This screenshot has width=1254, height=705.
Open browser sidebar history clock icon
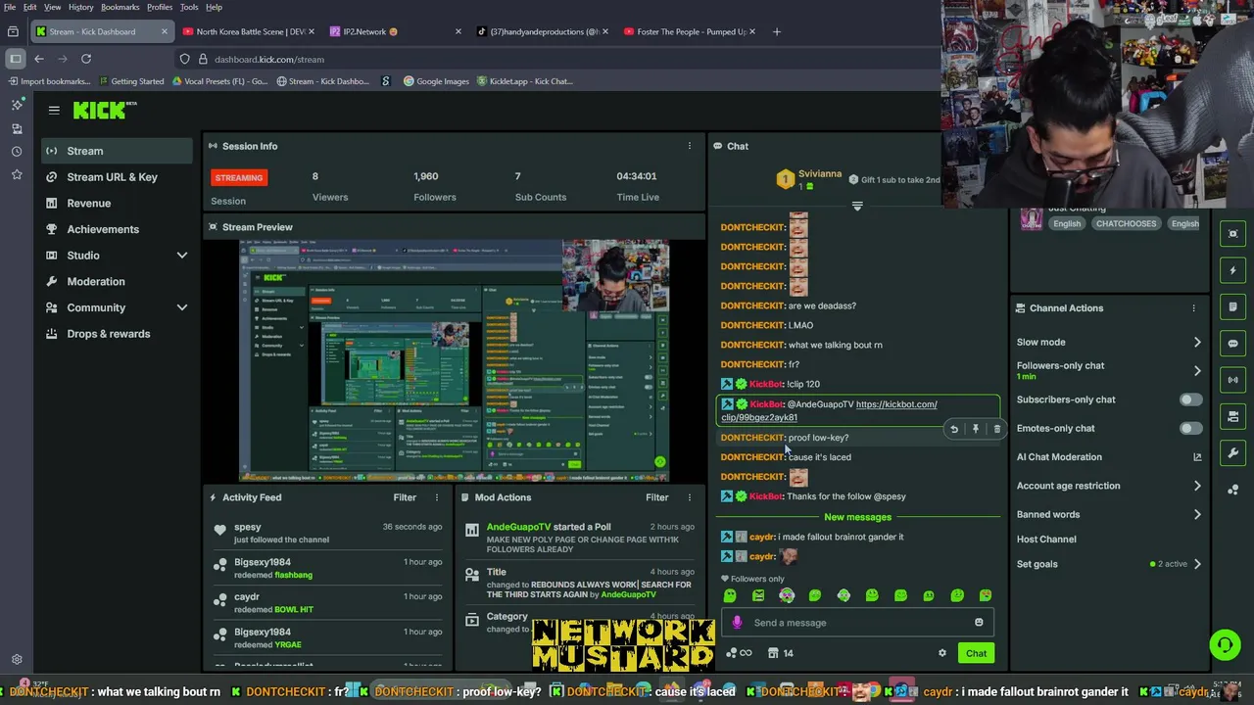coord(17,152)
